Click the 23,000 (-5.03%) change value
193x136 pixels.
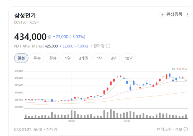click(69, 37)
